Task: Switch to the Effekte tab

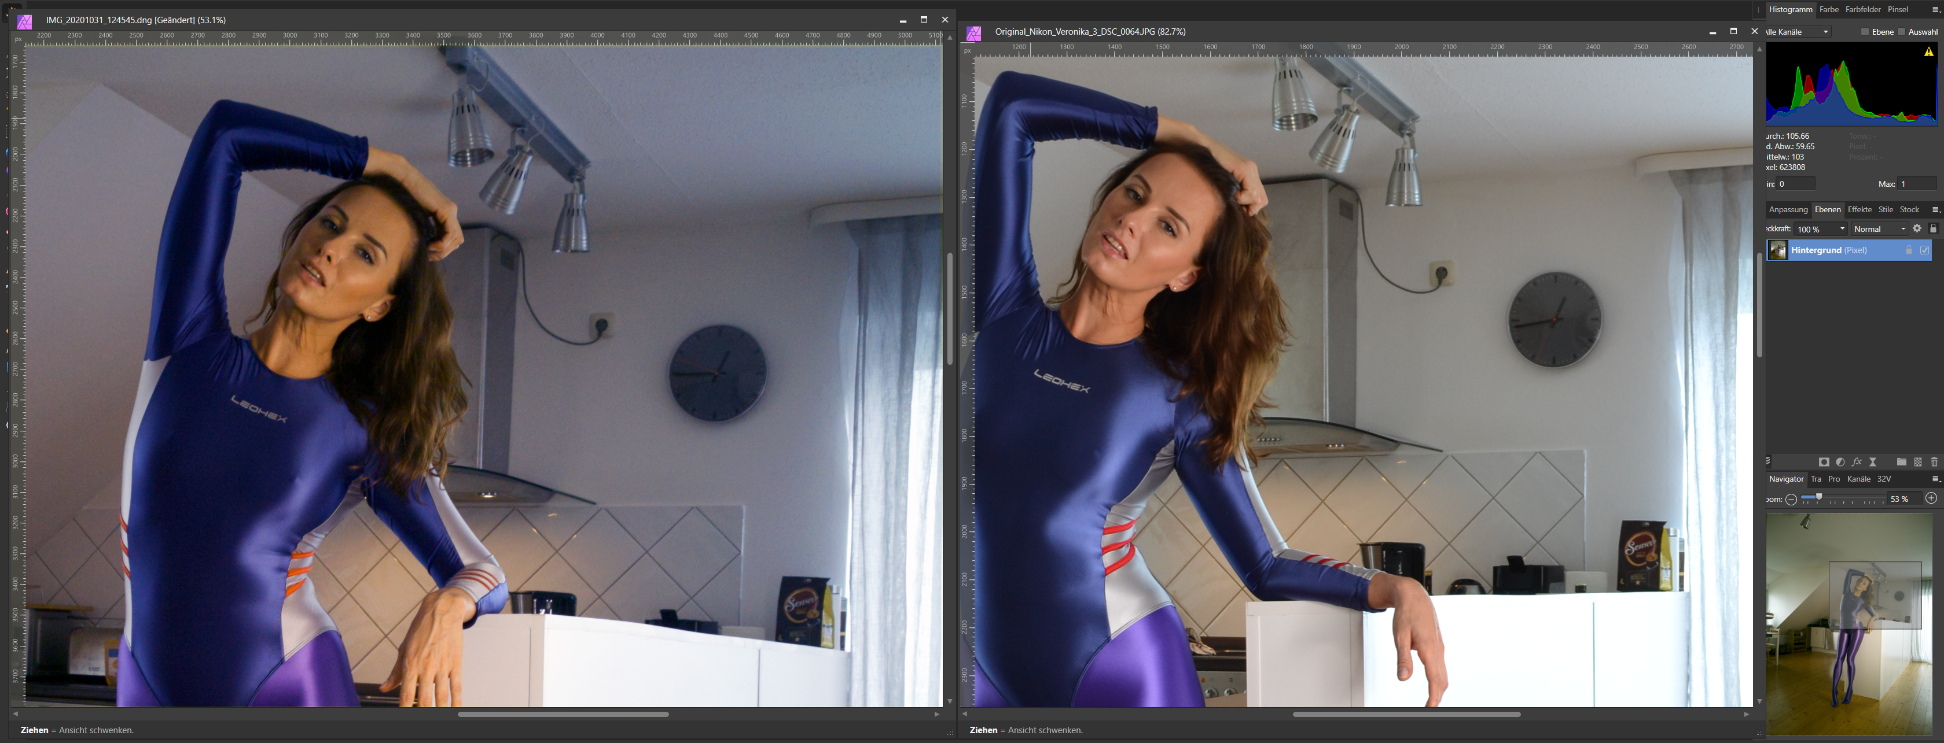Action: pyautogui.click(x=1859, y=210)
